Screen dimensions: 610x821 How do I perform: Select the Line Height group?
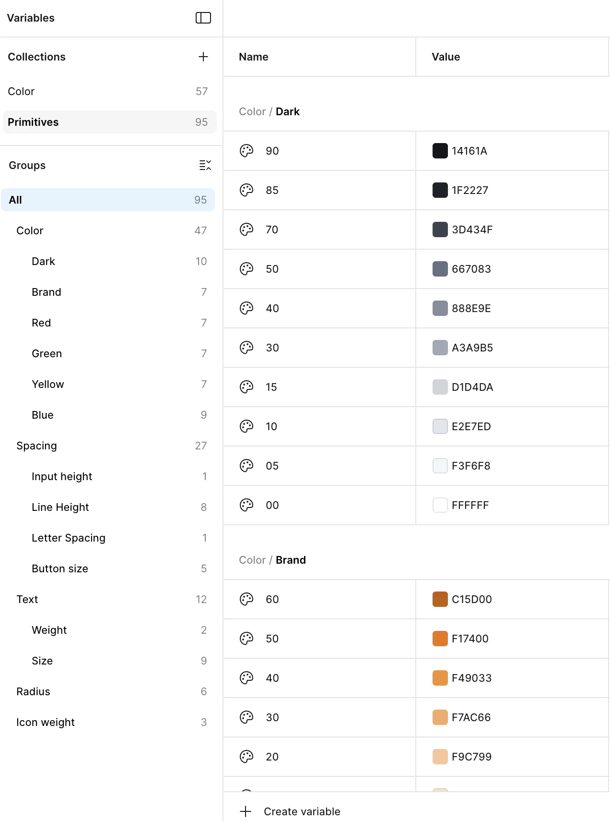tap(60, 507)
